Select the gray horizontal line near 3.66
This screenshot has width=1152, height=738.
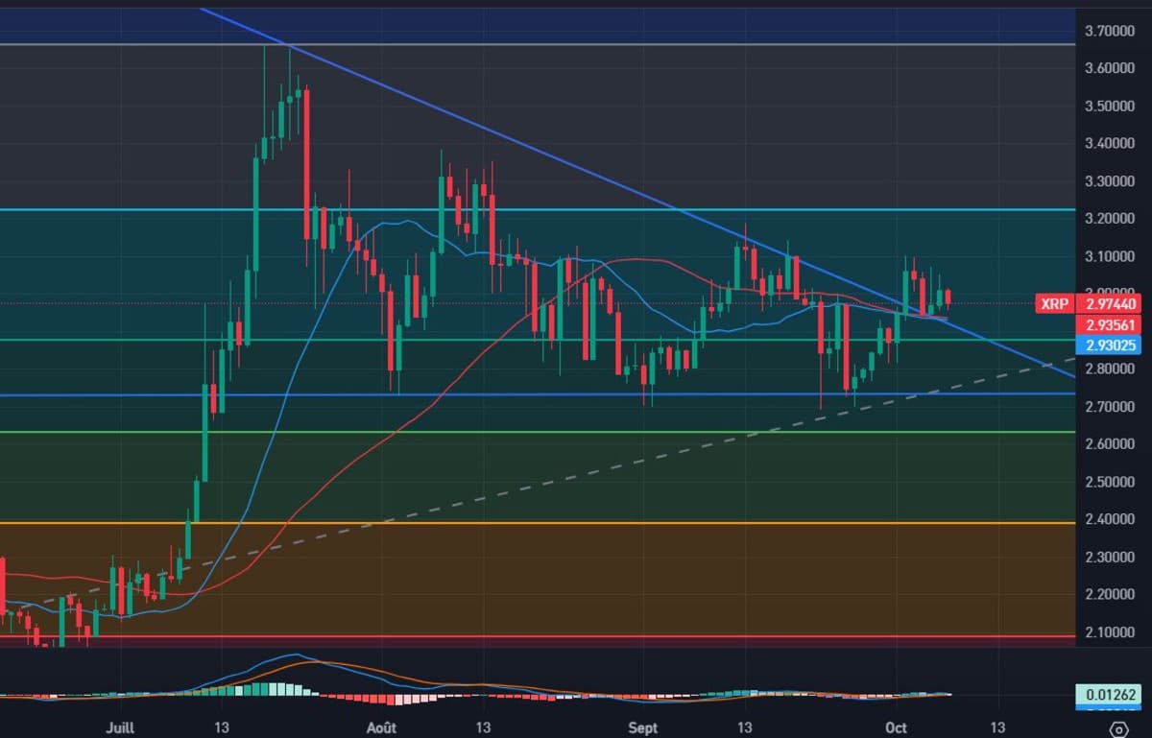point(576,44)
